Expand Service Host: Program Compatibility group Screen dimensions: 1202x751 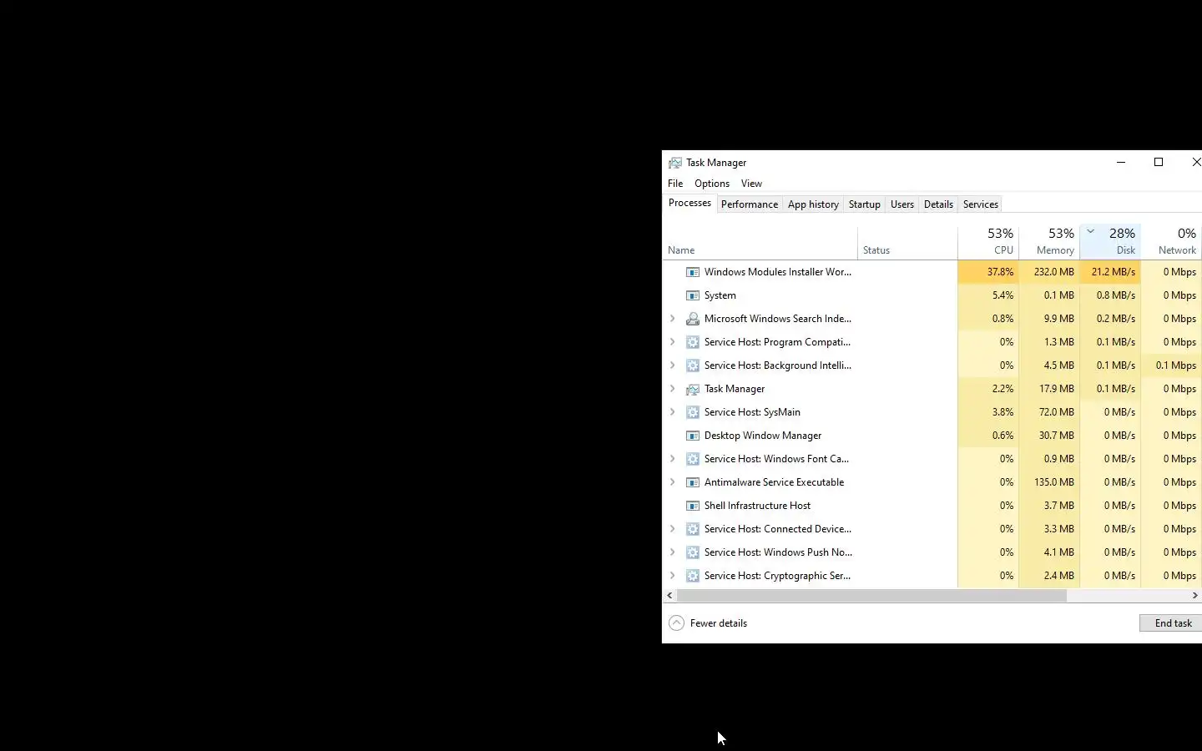point(673,342)
